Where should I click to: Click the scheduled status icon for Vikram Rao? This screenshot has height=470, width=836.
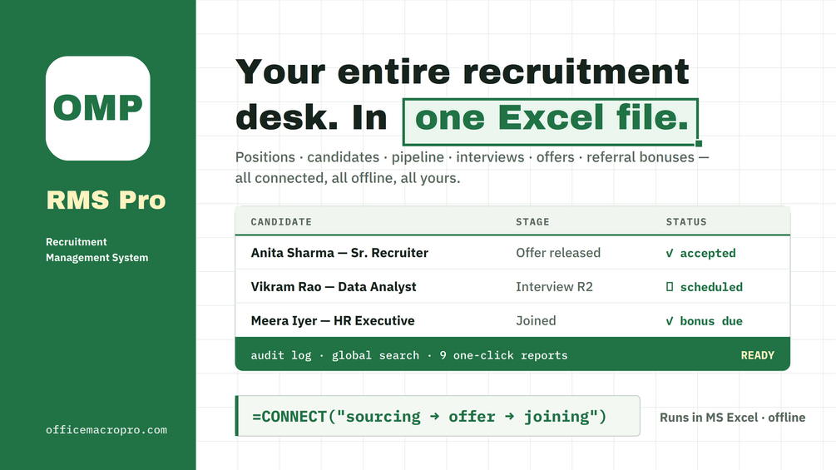670,287
